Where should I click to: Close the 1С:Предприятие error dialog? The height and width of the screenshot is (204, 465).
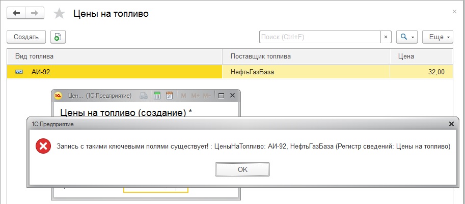click(451, 124)
